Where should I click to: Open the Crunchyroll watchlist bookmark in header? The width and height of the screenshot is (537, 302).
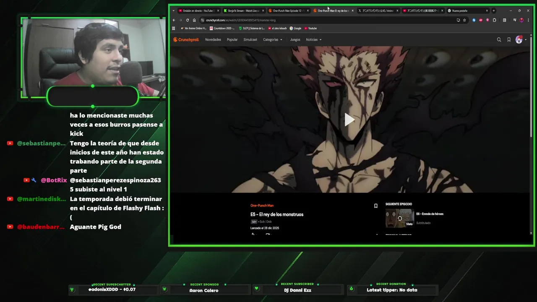[x=509, y=40]
